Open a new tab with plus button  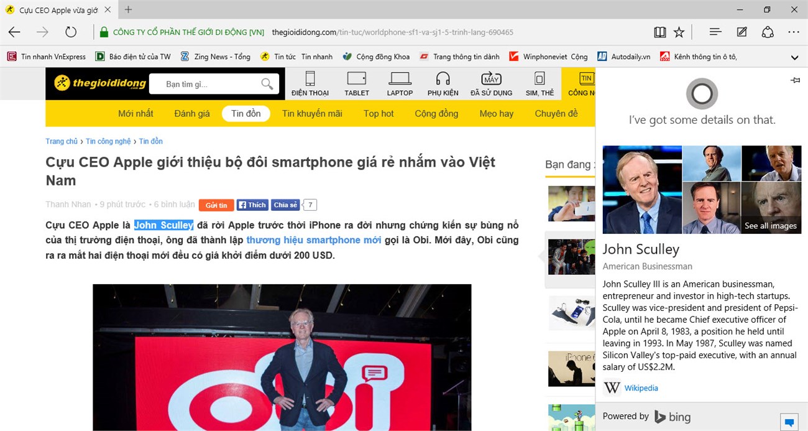tap(129, 10)
